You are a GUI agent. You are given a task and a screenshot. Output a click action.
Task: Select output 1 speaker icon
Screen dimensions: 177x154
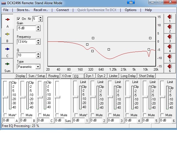point(170,19)
